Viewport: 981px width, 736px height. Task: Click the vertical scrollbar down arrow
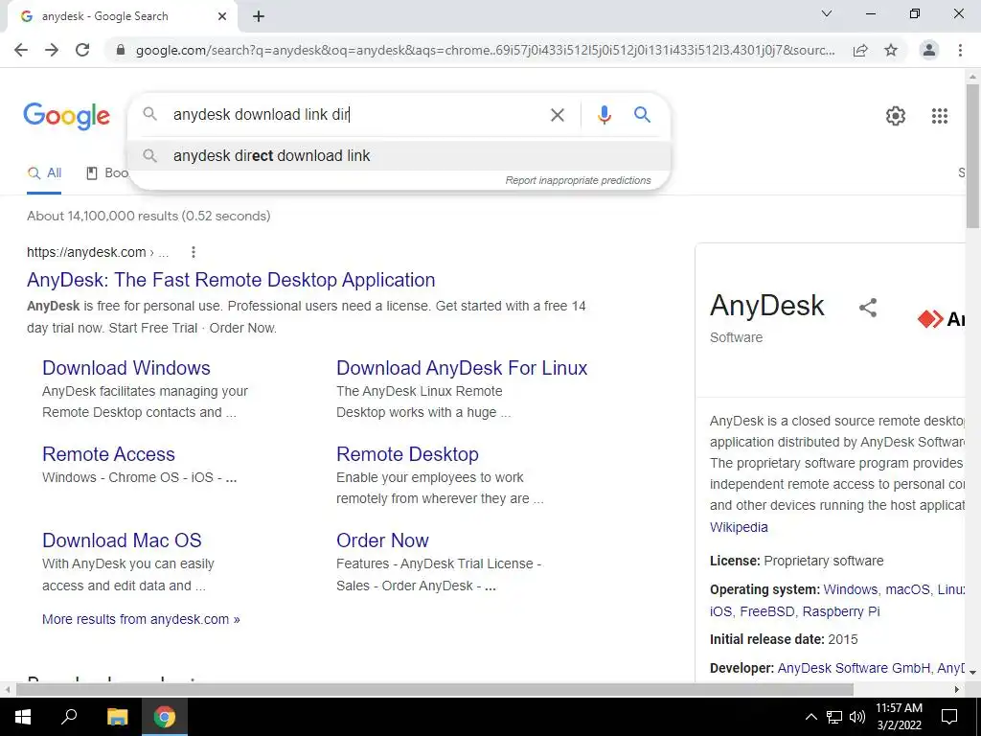[973, 672]
